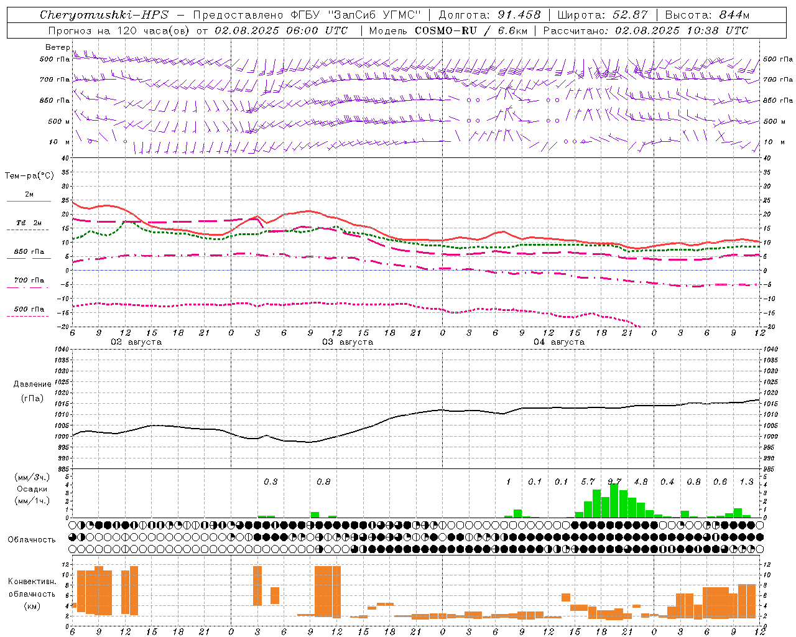This screenshot has height=637, width=796.
Task: Click the Cheryomushki-HPS station title
Action: (x=104, y=15)
